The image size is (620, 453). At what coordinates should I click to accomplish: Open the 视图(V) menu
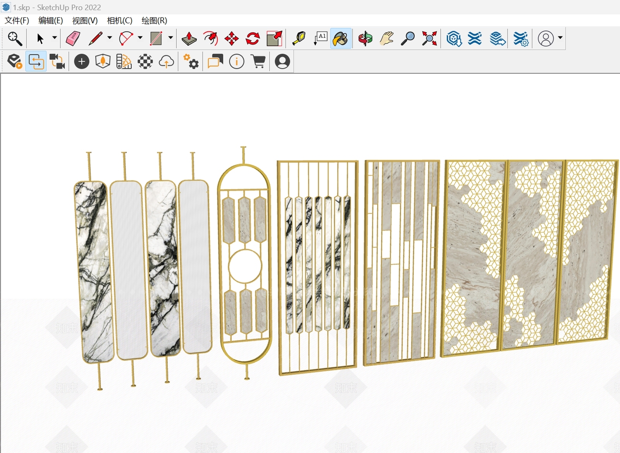point(85,21)
